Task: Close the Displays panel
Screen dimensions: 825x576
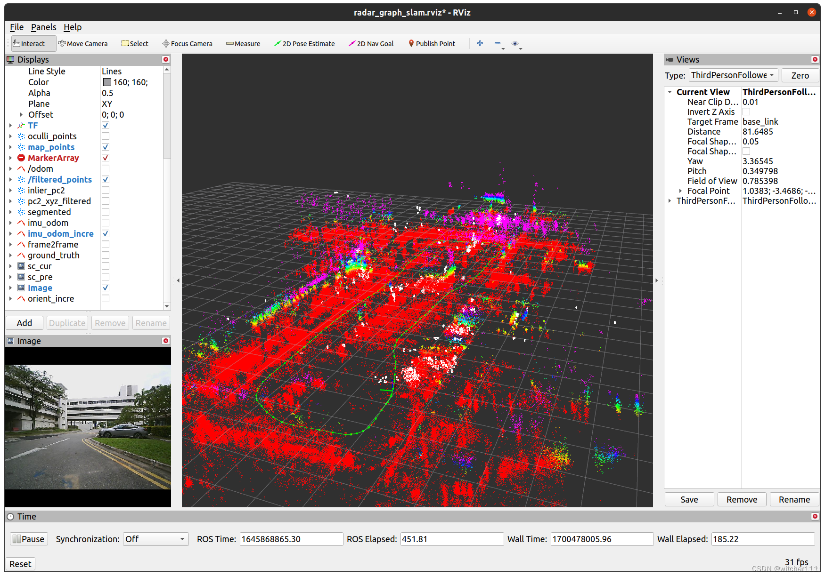Action: point(166,59)
